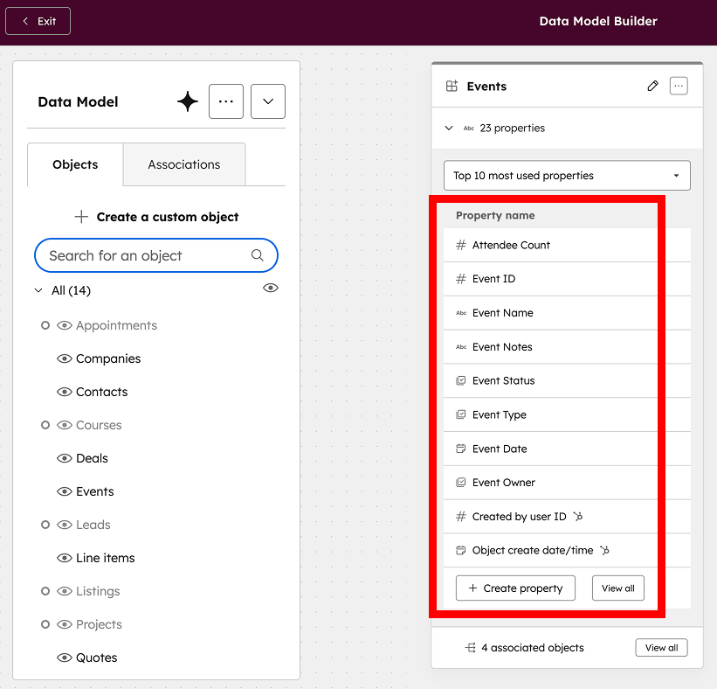
Task: Click HubSpot sprocket icon beside Created by user ID
Action: click(x=578, y=517)
